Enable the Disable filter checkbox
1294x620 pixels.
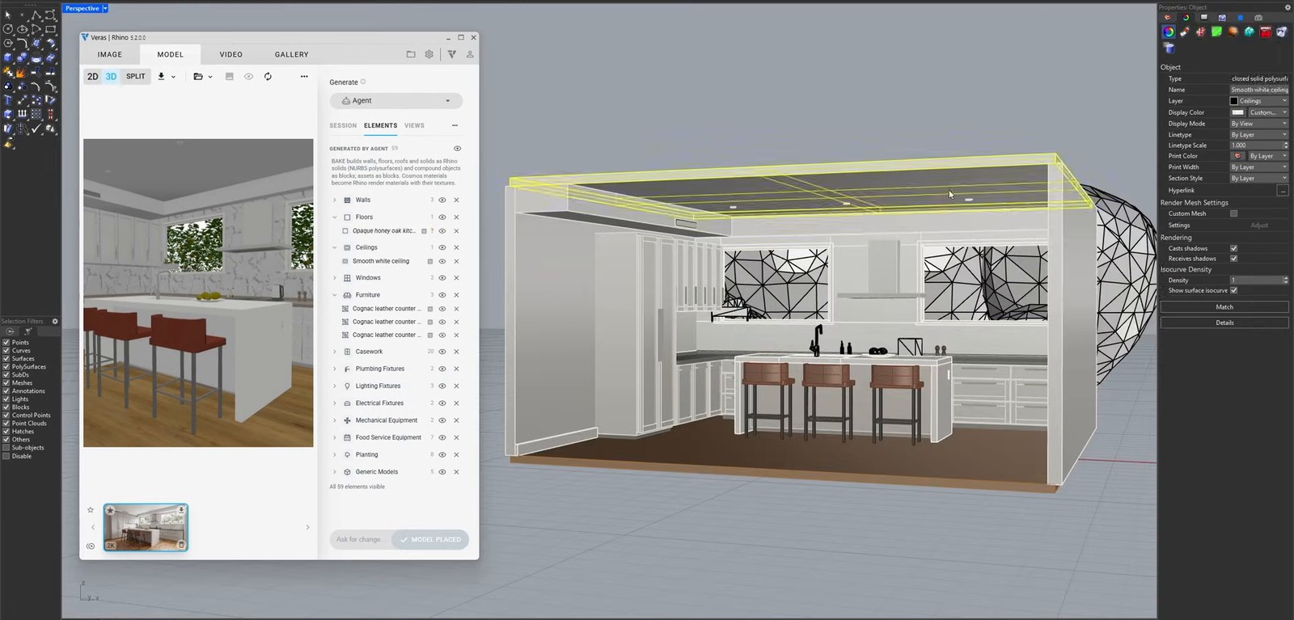click(x=6, y=456)
